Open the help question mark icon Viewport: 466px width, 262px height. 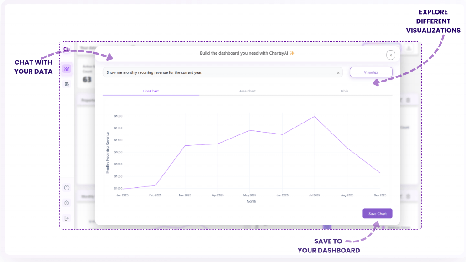click(67, 188)
